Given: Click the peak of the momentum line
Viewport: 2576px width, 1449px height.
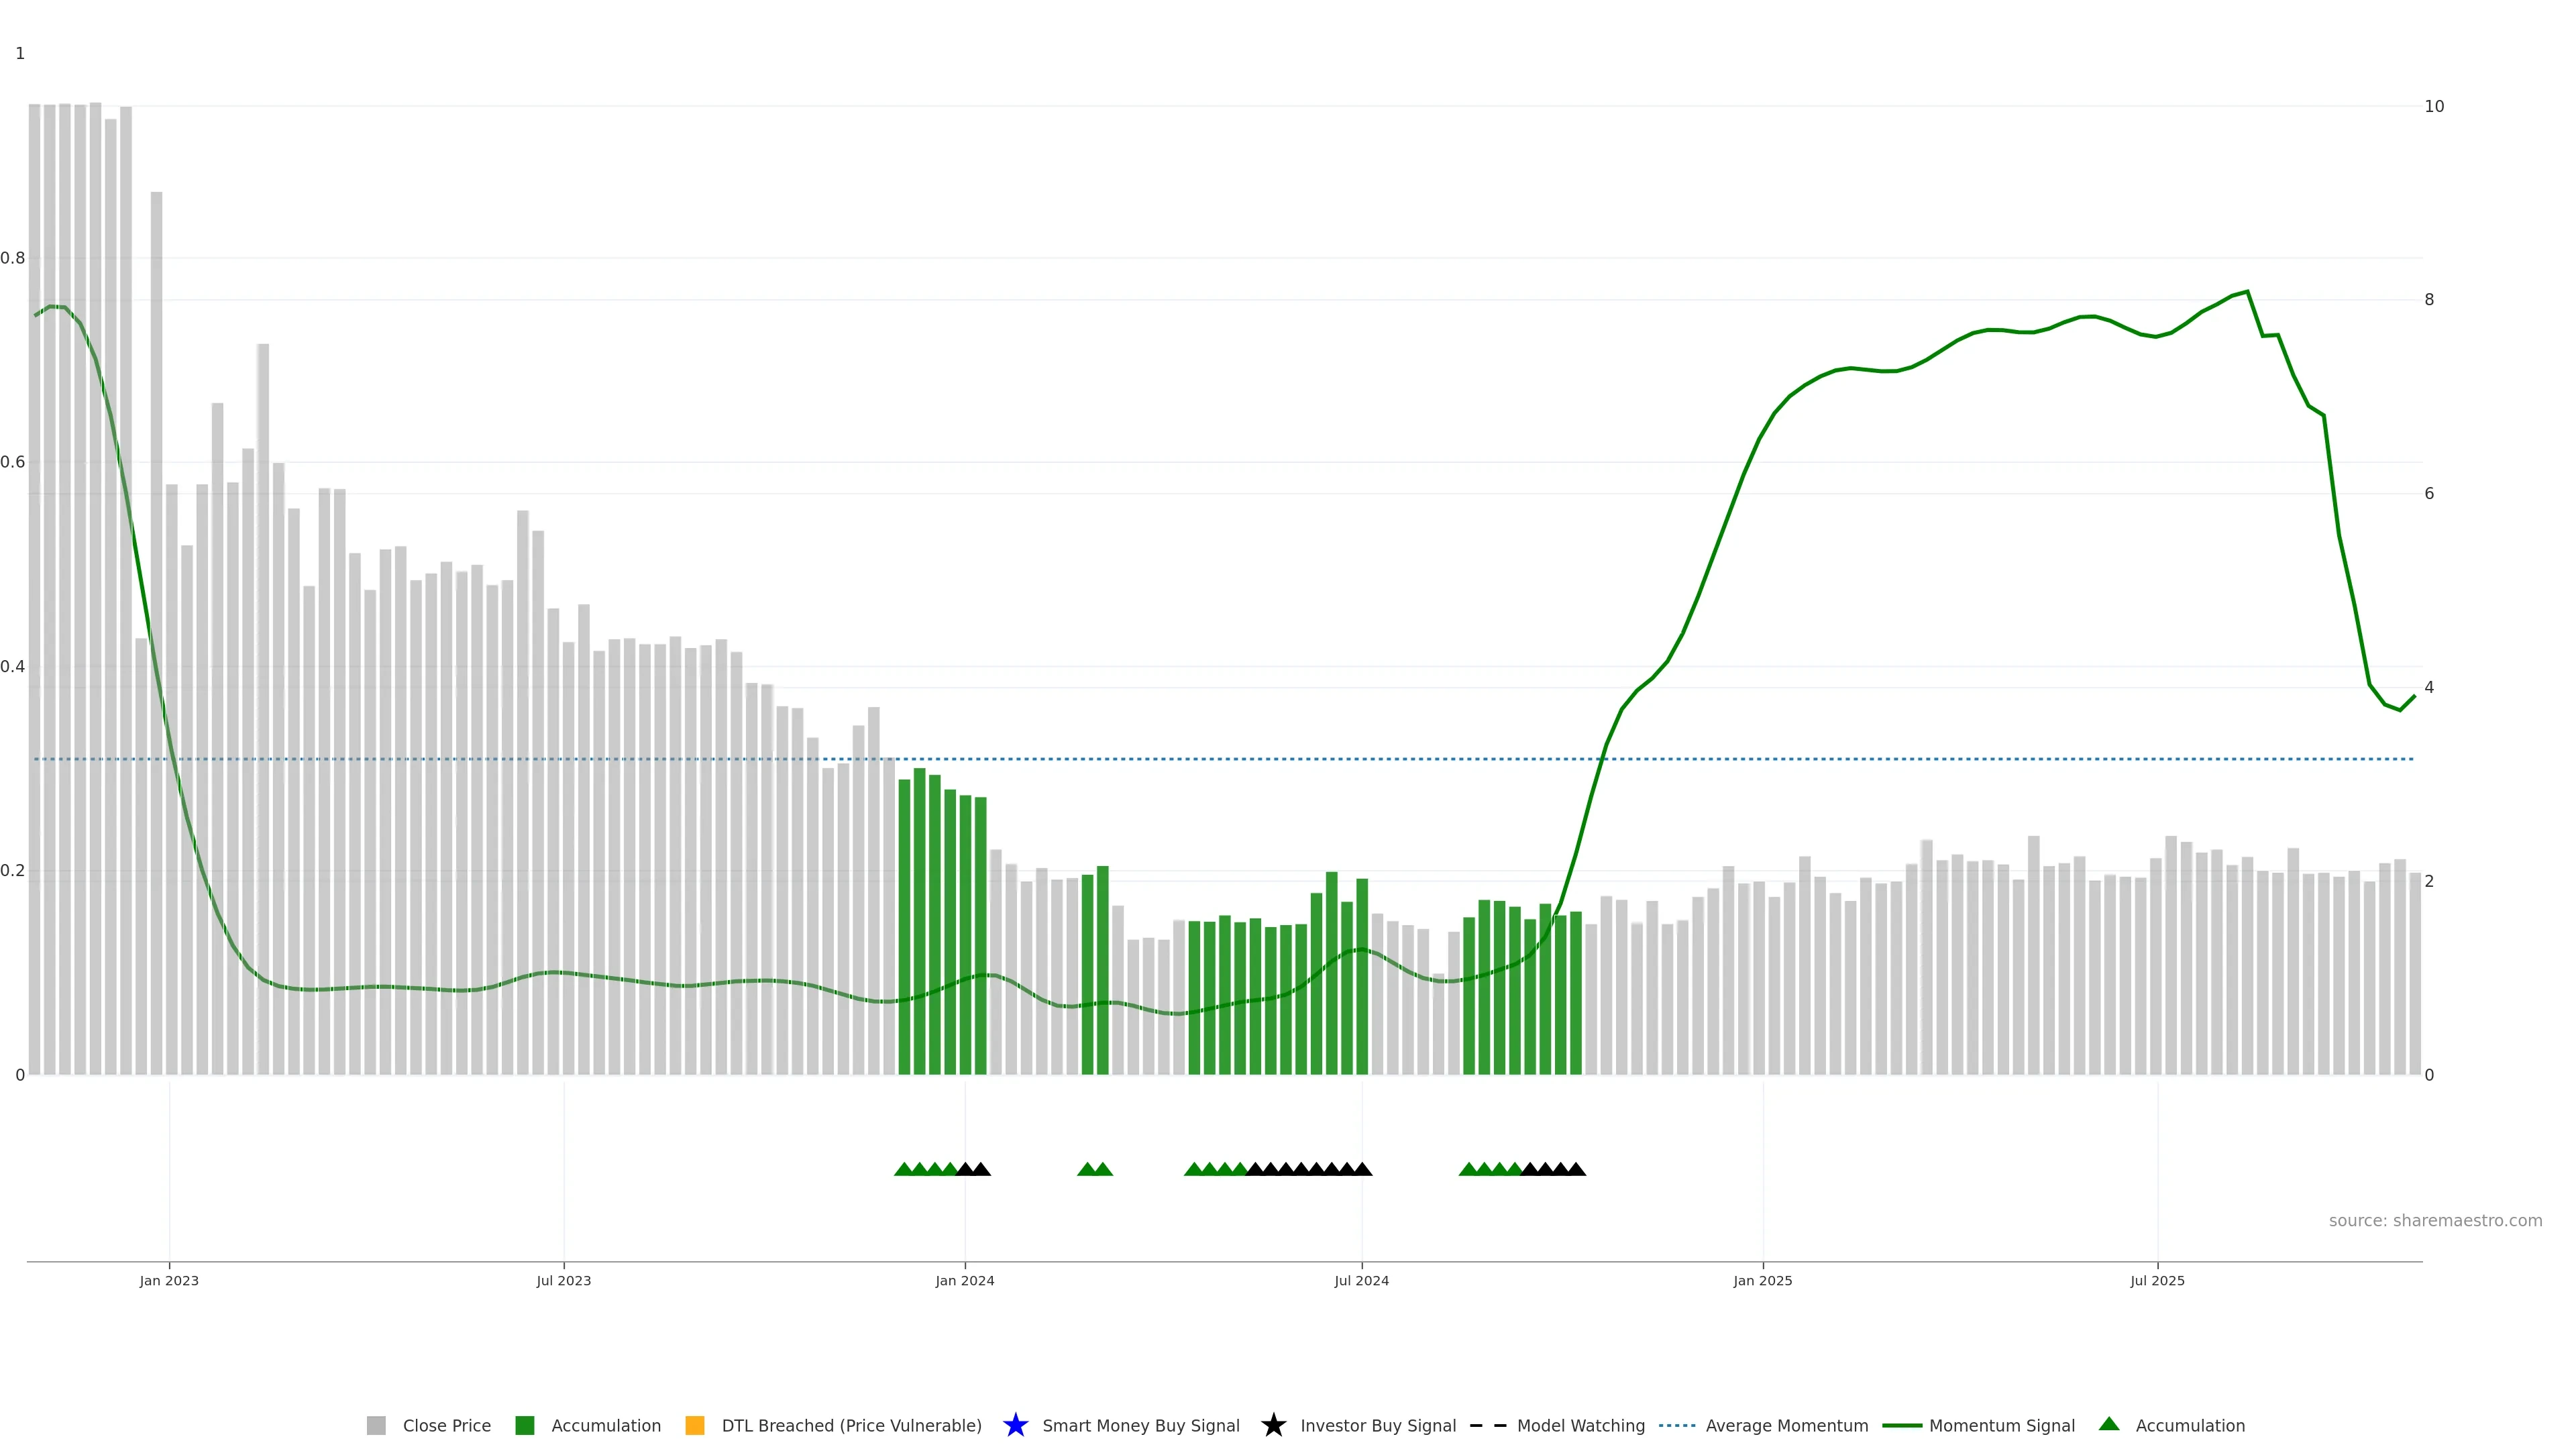Looking at the screenshot, I should click(x=2247, y=292).
